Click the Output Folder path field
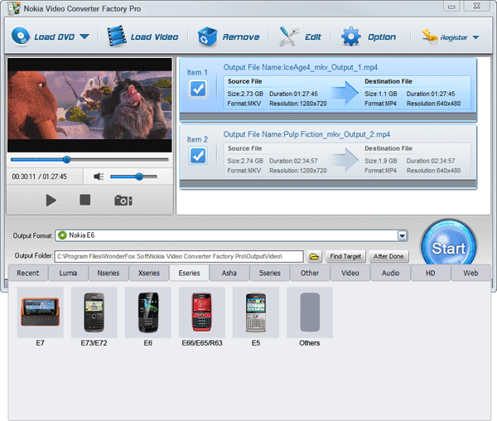The image size is (497, 421). (179, 256)
